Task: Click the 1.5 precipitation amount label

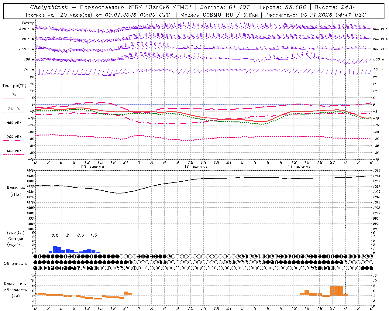Action: click(94, 235)
